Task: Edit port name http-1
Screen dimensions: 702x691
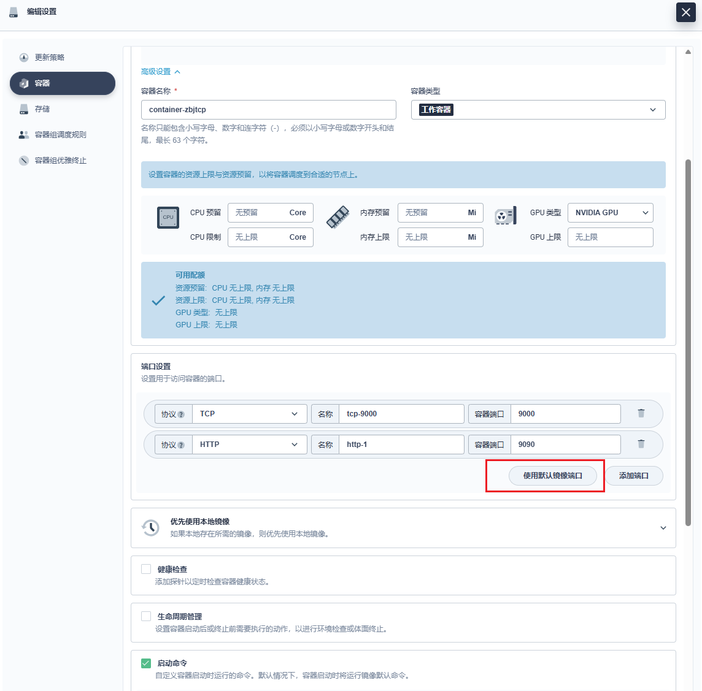Action: (x=401, y=445)
